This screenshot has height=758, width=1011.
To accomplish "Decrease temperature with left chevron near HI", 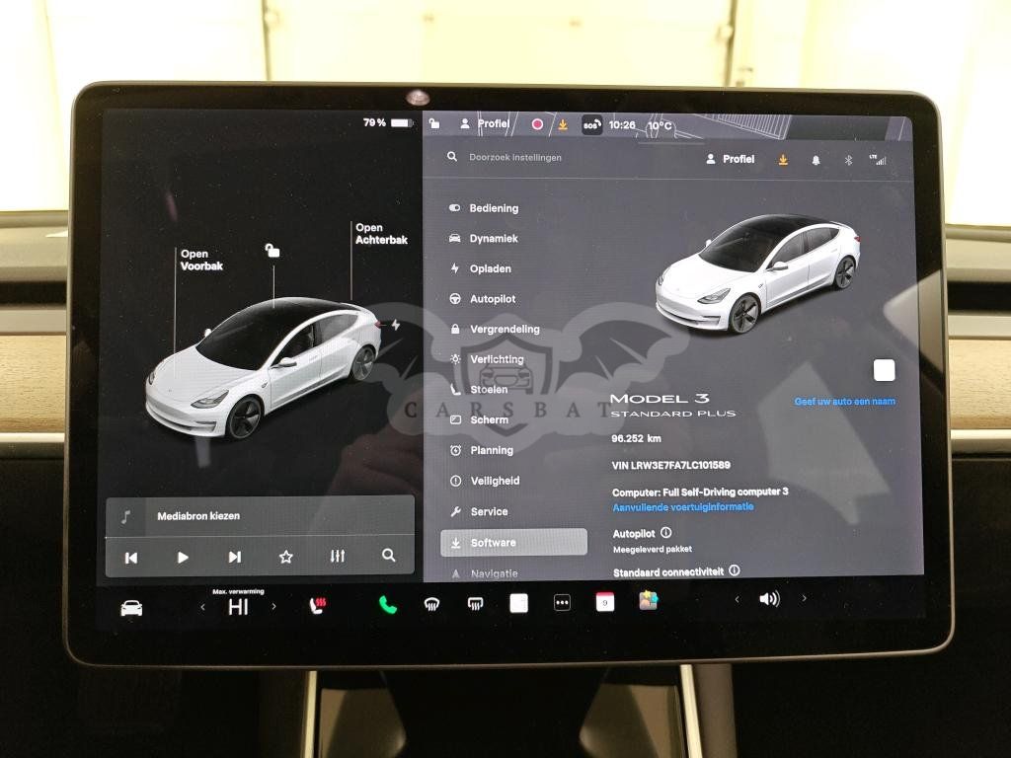I will click(202, 607).
